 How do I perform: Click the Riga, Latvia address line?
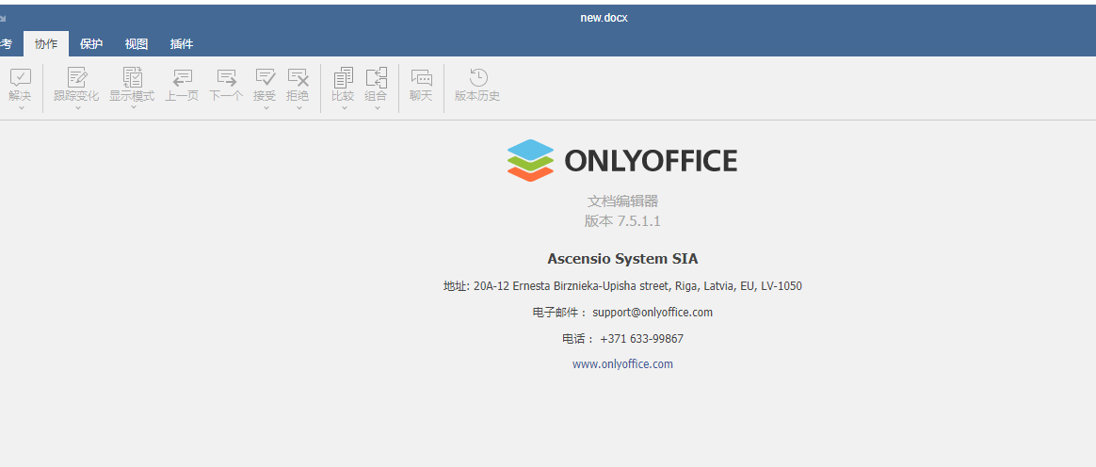pyautogui.click(x=622, y=286)
